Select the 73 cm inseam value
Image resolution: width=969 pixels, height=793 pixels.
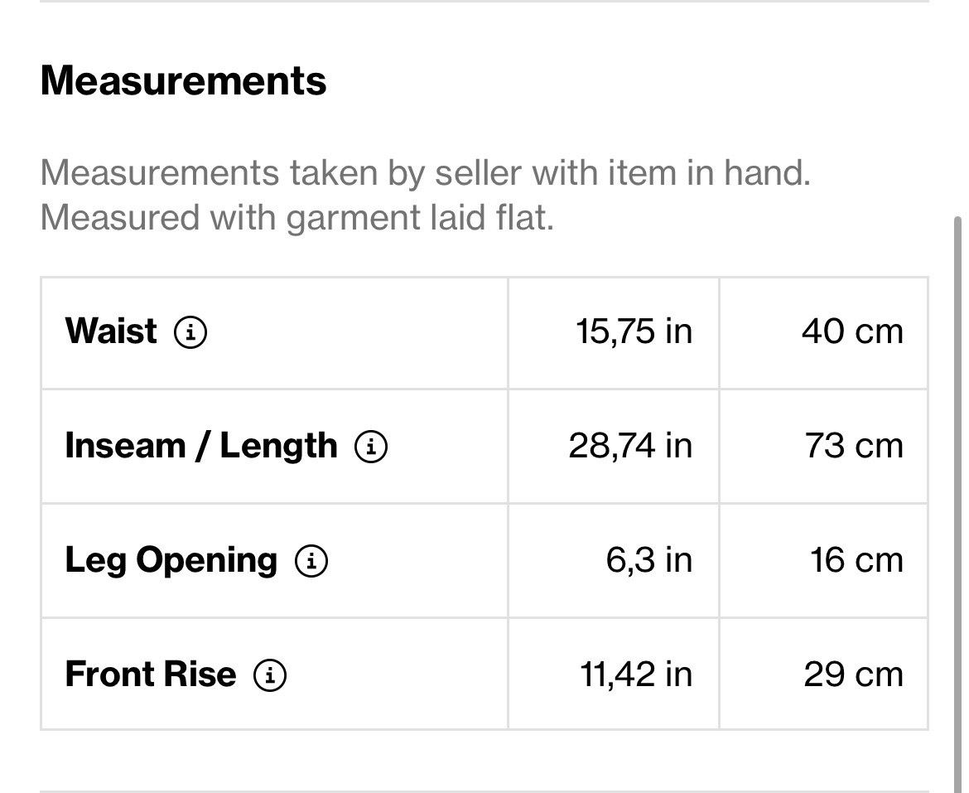854,446
